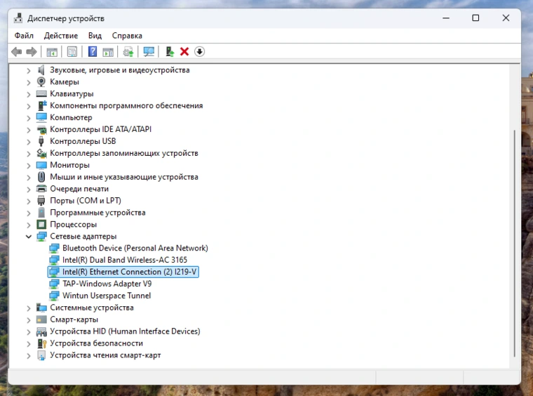Click the Камеры webcam icon
Viewport: 533px width, 396px height.
tap(41, 81)
